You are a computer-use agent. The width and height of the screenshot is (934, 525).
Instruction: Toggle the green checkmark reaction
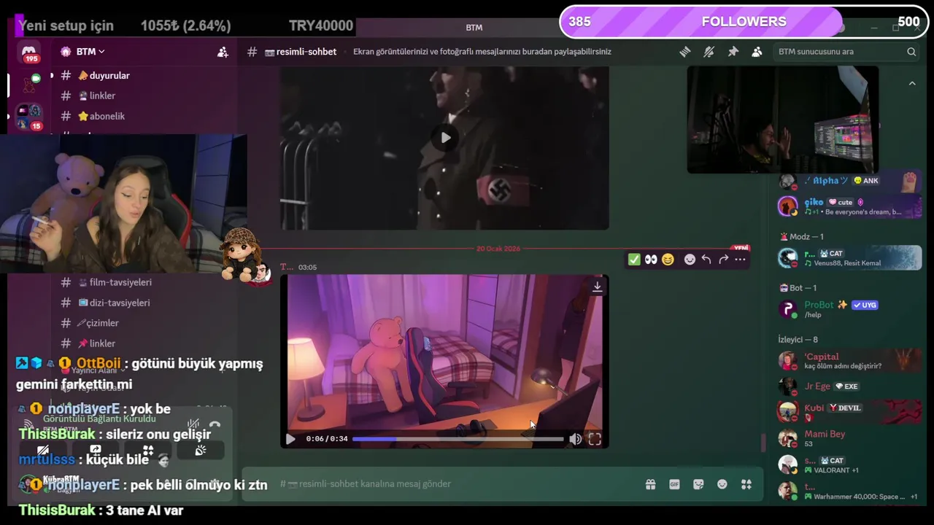[x=633, y=260]
